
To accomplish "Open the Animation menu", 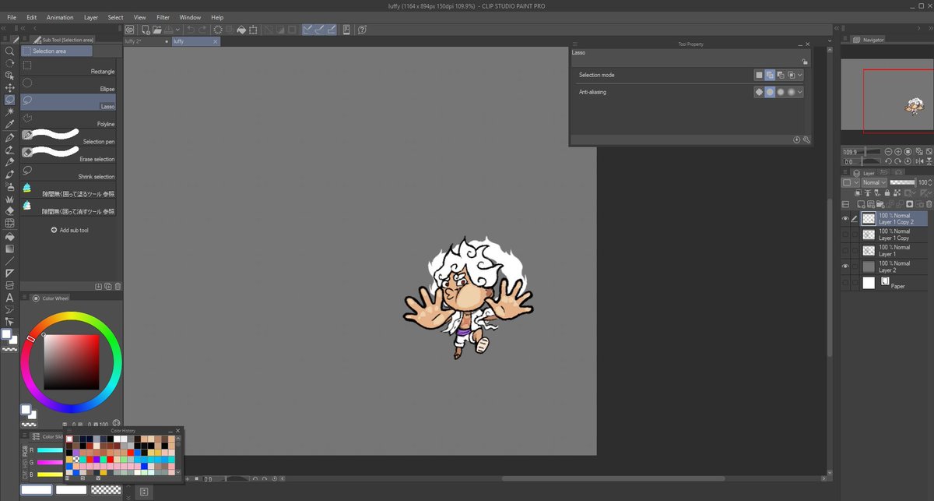I will tap(60, 17).
